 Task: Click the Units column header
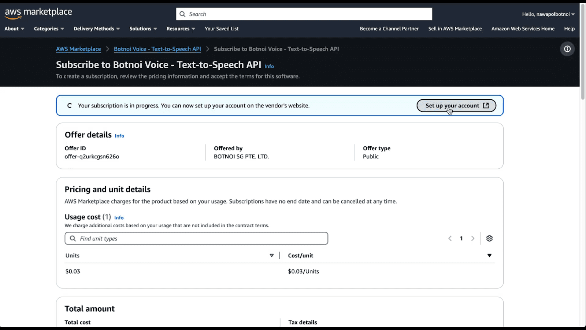click(73, 256)
